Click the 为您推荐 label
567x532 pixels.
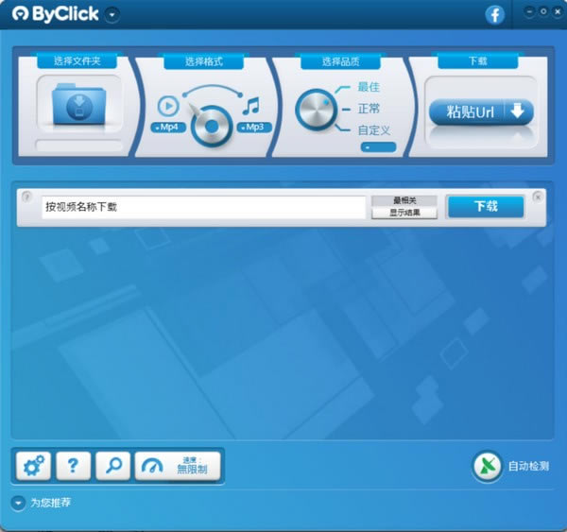tap(51, 503)
